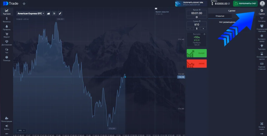
Task: Increase trade amount with plus button
Action: point(203,29)
